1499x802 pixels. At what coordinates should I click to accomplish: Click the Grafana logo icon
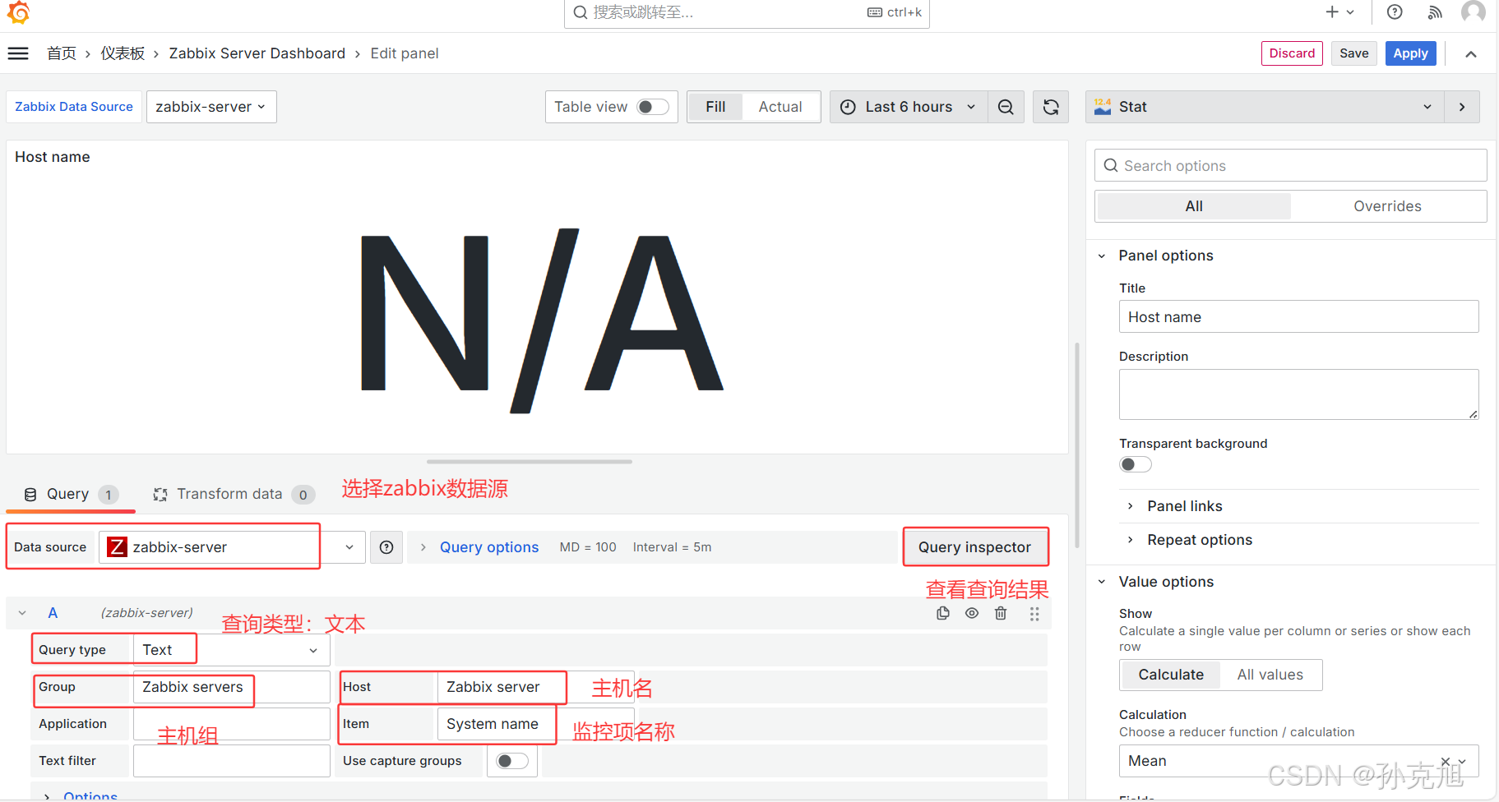[18, 12]
